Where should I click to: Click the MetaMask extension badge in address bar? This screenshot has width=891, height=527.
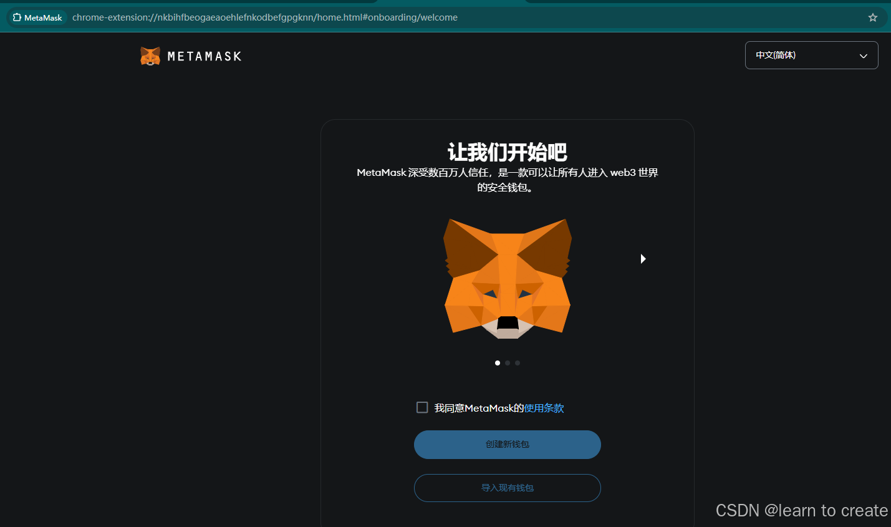(x=37, y=17)
